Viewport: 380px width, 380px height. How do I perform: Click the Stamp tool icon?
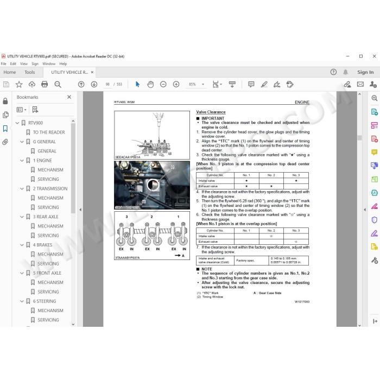(x=290, y=84)
